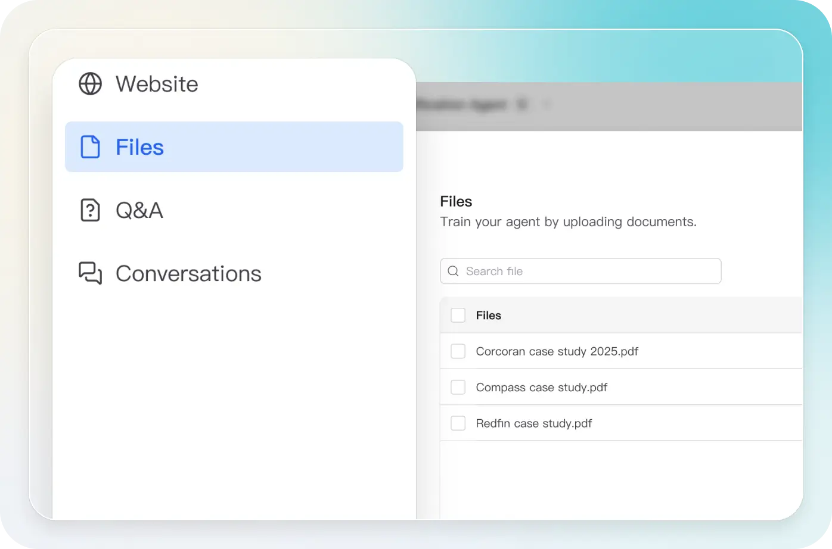Check the box for Corcoran case study 2025.pdf

[x=458, y=351]
